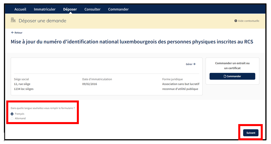Select the Français radio button
Image resolution: width=271 pixels, height=144 pixels.
(12, 114)
